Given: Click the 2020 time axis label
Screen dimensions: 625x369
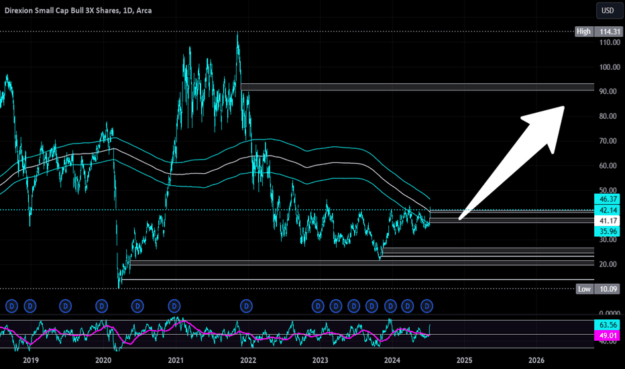Looking at the screenshot, I should point(103,360).
